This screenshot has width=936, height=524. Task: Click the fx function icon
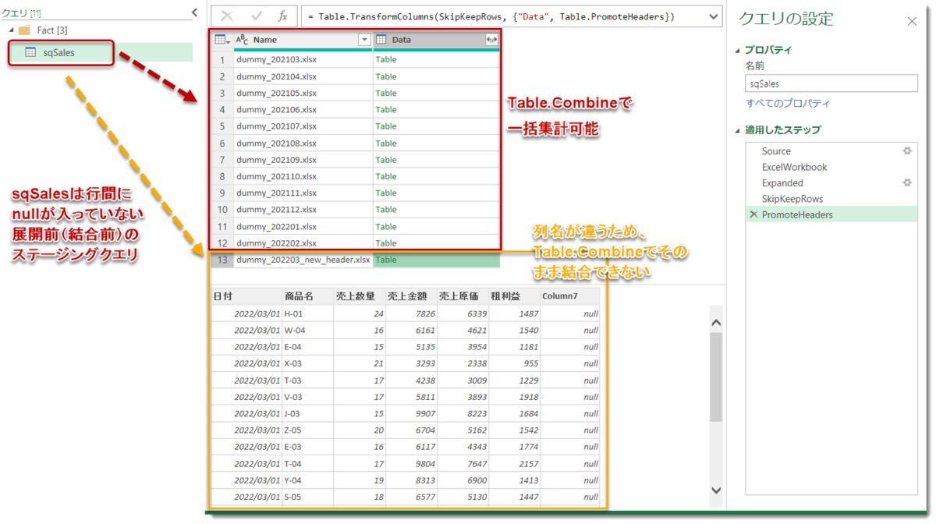[282, 16]
